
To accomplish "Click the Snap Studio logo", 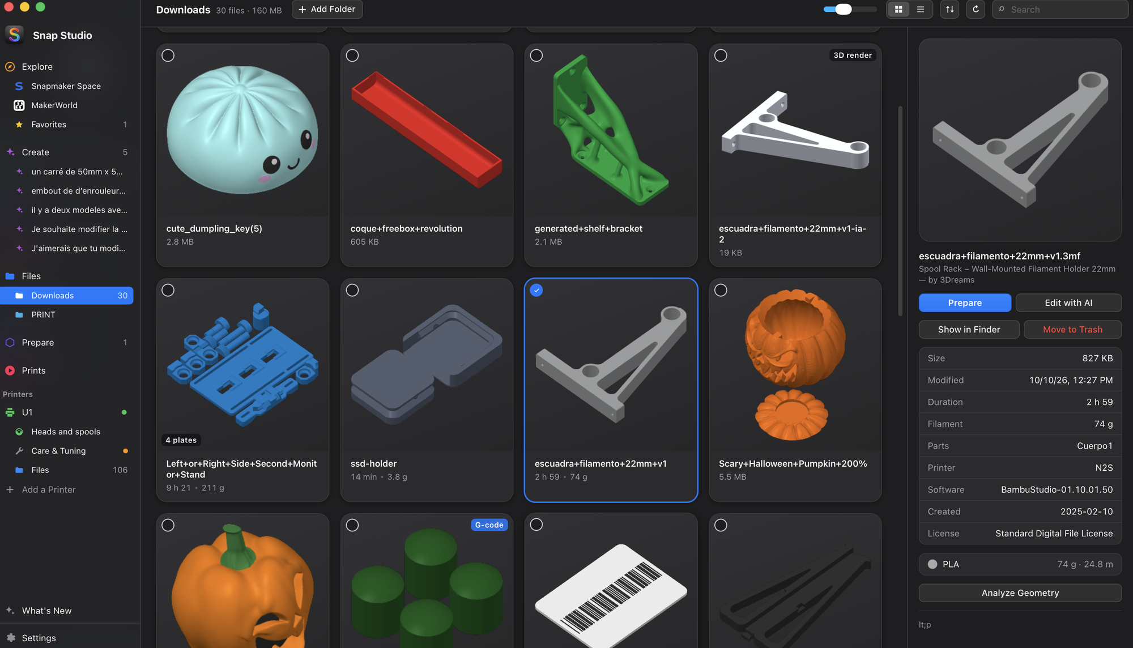I will (x=14, y=35).
